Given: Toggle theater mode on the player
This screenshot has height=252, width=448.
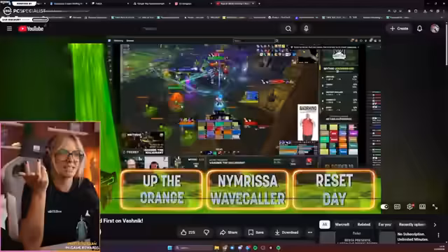Looking at the screenshot, I should click(x=422, y=206).
